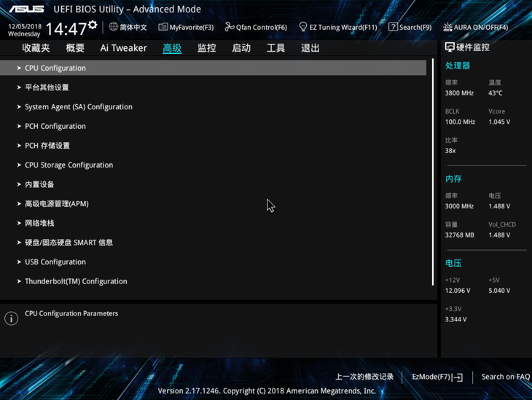Click the AURA lighting icon
The image size is (532, 400).
pyautogui.click(x=447, y=27)
